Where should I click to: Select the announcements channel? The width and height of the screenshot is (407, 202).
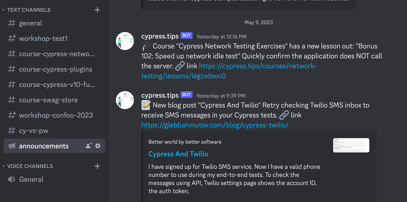coord(54,146)
